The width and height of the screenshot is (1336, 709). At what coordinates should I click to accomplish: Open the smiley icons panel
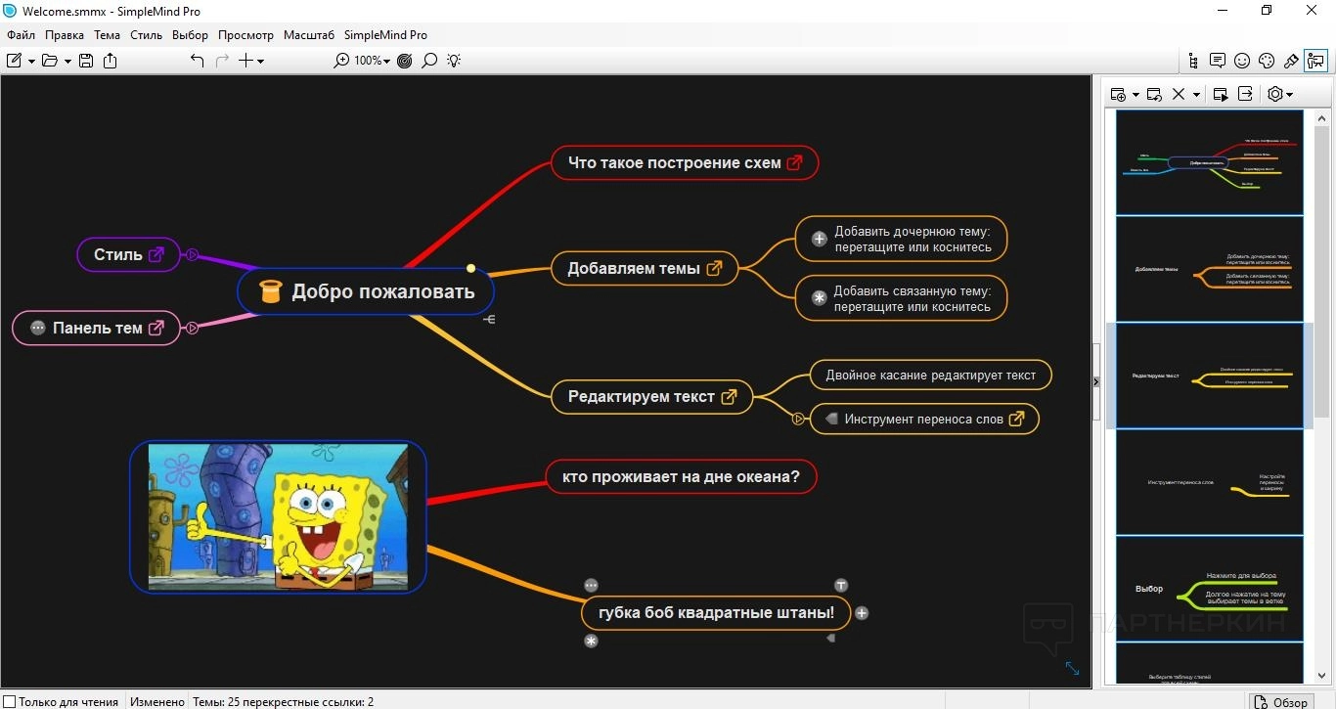tap(1242, 61)
